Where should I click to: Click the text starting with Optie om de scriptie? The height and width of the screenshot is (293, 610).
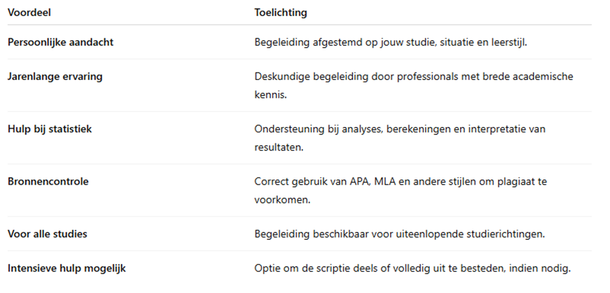coord(412,268)
